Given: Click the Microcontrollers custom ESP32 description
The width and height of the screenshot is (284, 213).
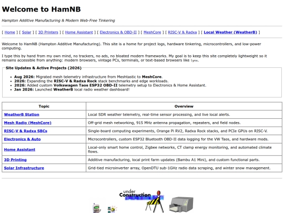Looking at the screenshot, I should pyautogui.click(x=178, y=139).
